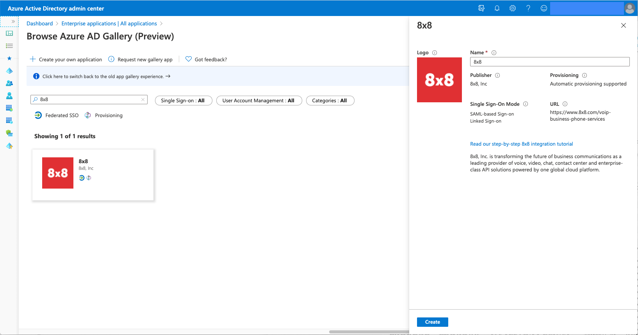Open the User Account Management filter

pyautogui.click(x=259, y=101)
